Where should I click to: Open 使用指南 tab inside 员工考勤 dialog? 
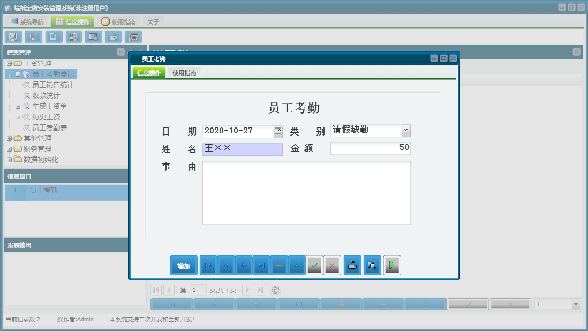184,73
